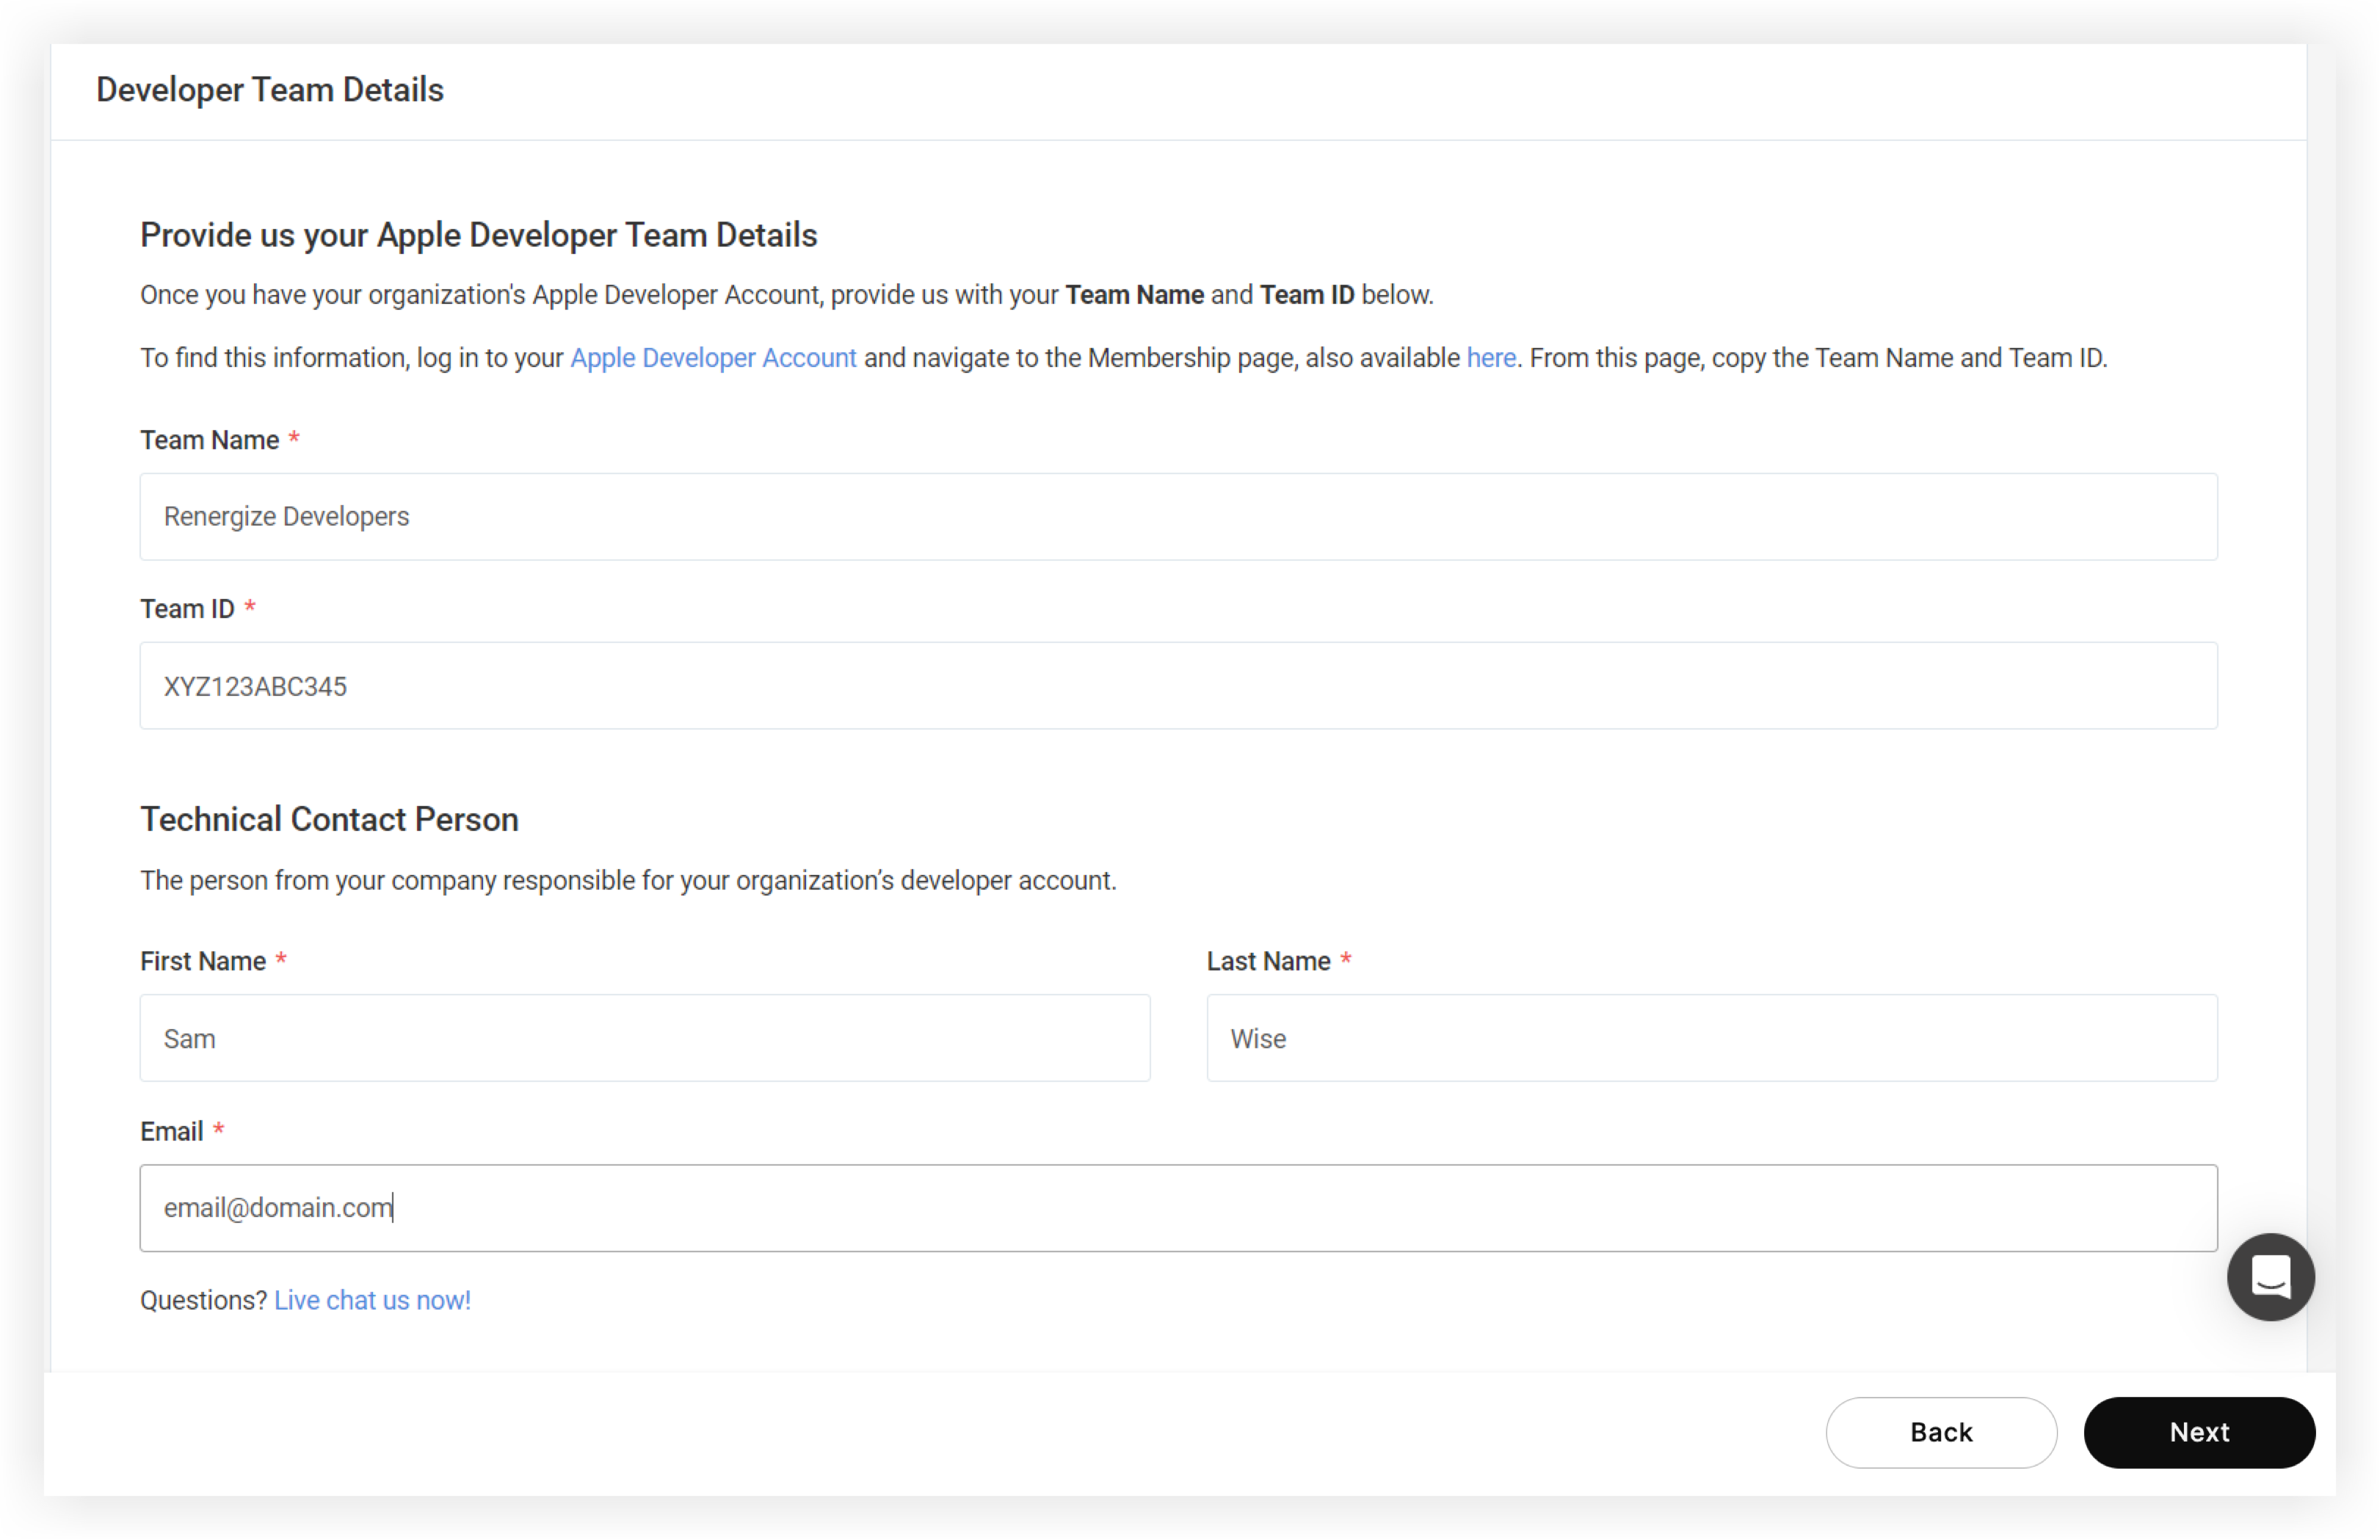The height and width of the screenshot is (1540, 2380).
Task: Click 'Live chat us now!' link
Action: click(x=372, y=1300)
